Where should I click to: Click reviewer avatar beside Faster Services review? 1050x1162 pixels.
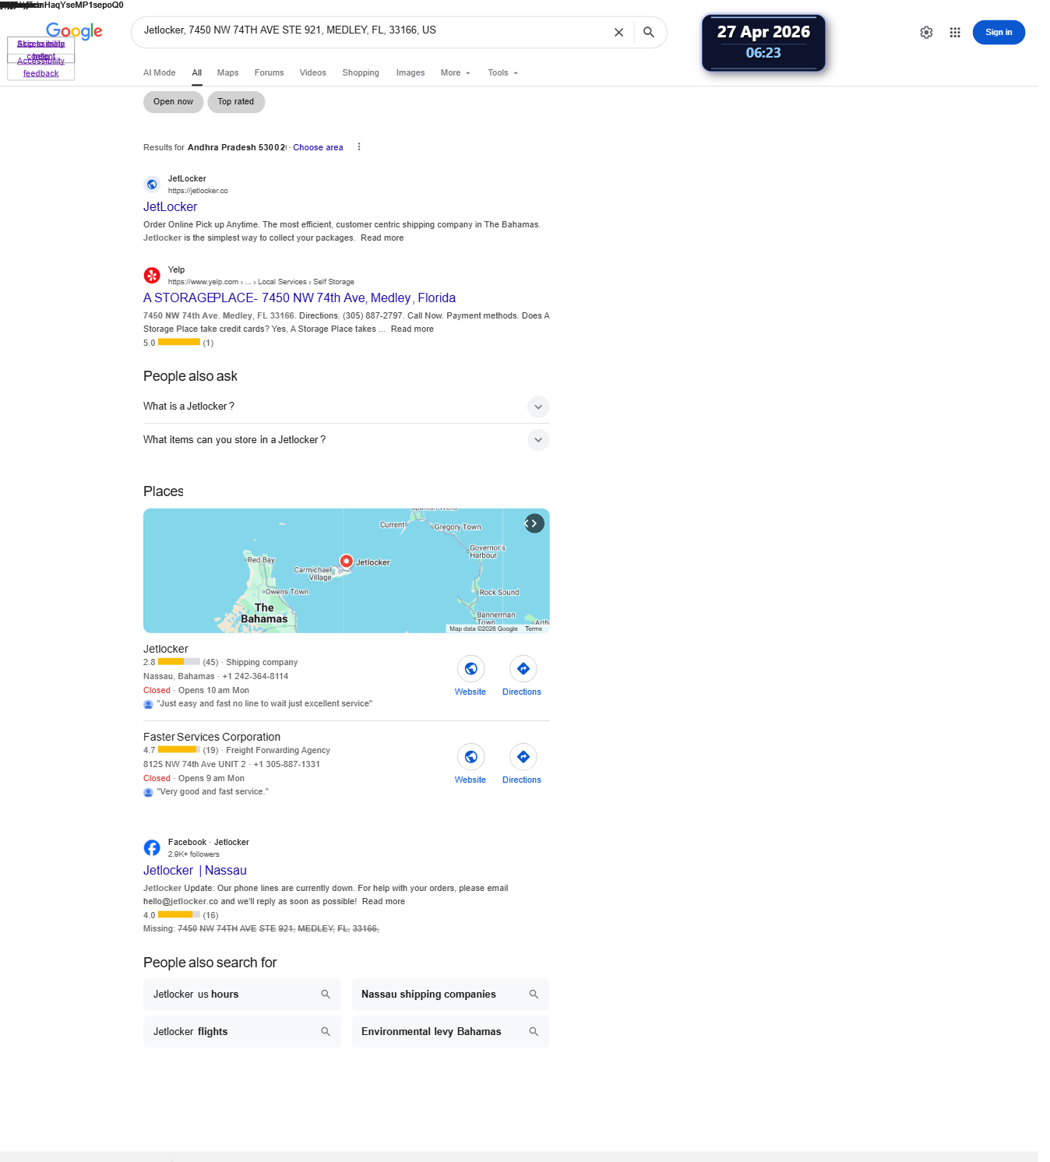[148, 792]
